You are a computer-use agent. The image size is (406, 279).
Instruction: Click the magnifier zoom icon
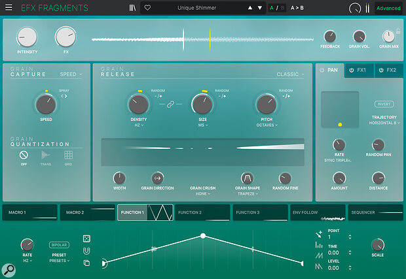[x=9, y=270]
